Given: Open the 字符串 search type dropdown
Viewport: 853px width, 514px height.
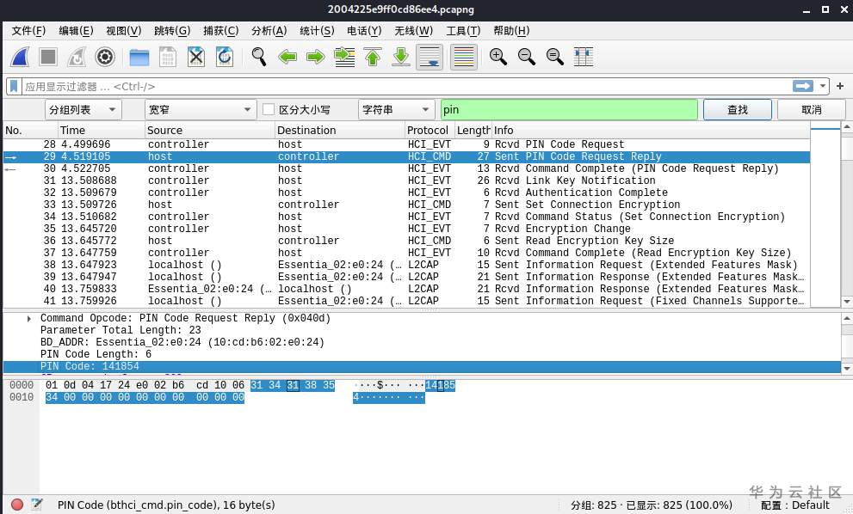Looking at the screenshot, I should pos(396,110).
